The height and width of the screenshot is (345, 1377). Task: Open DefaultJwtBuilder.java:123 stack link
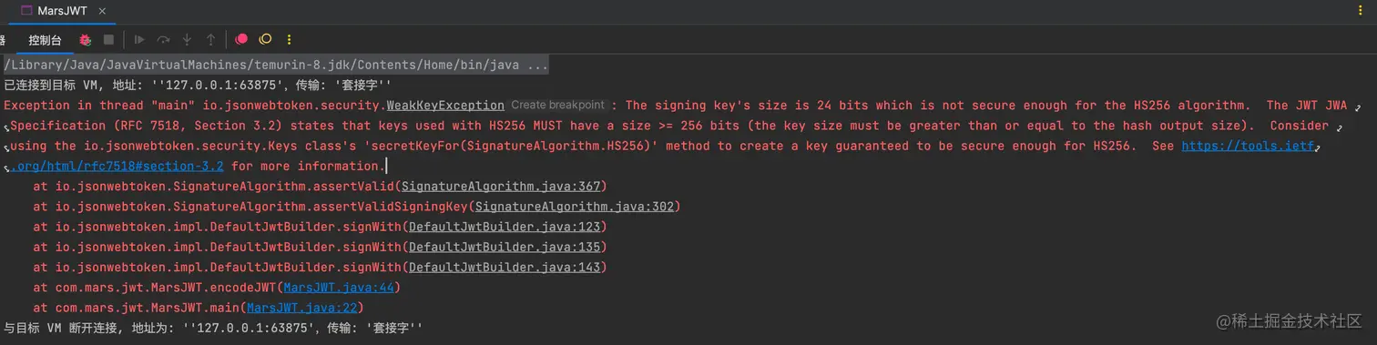(x=505, y=227)
